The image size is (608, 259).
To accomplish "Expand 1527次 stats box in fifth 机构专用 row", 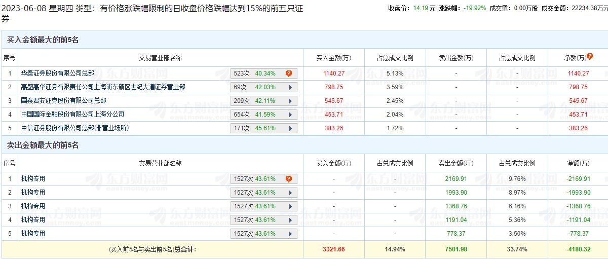I will [x=258, y=234].
